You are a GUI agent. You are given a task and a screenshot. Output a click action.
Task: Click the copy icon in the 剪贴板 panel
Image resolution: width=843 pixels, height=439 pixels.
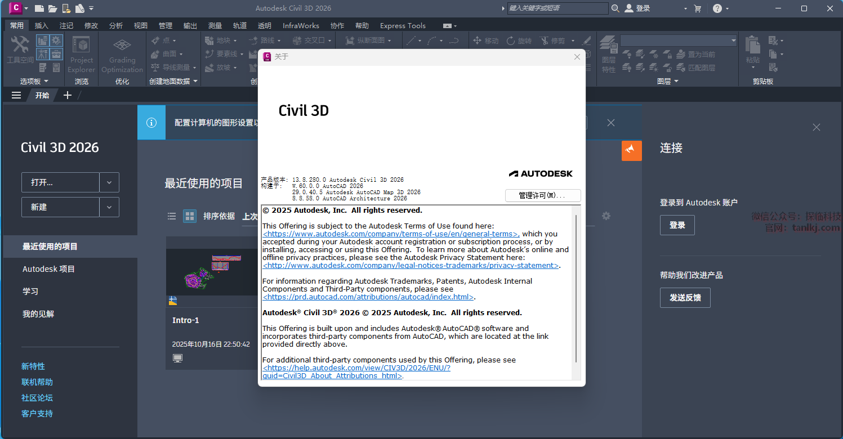(773, 54)
